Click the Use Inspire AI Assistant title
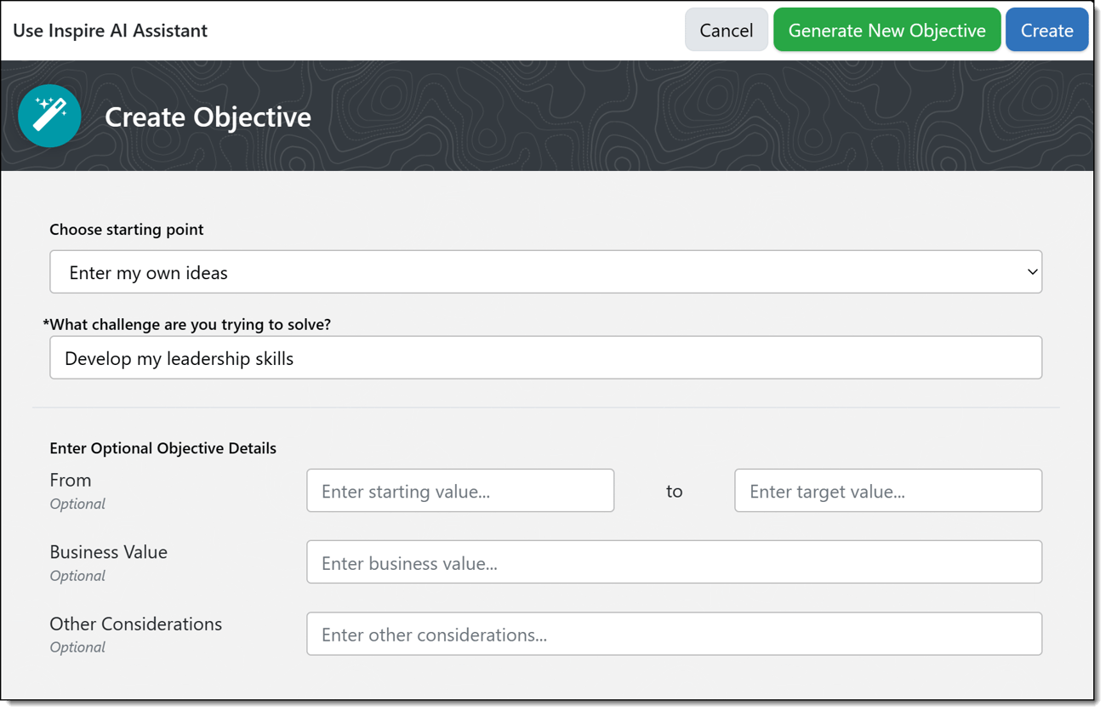This screenshot has height=712, width=1106. coord(110,31)
